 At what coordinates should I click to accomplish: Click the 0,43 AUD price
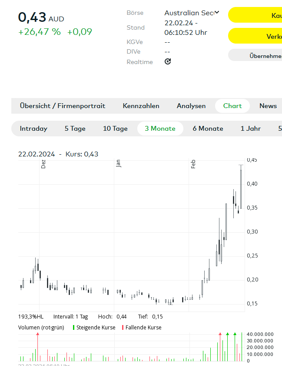point(41,17)
